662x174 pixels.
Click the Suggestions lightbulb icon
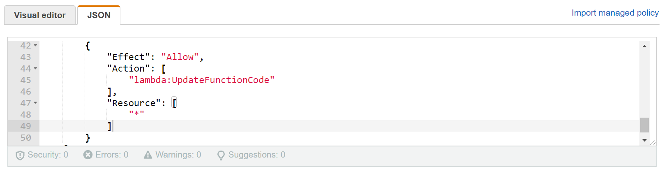[x=221, y=155]
